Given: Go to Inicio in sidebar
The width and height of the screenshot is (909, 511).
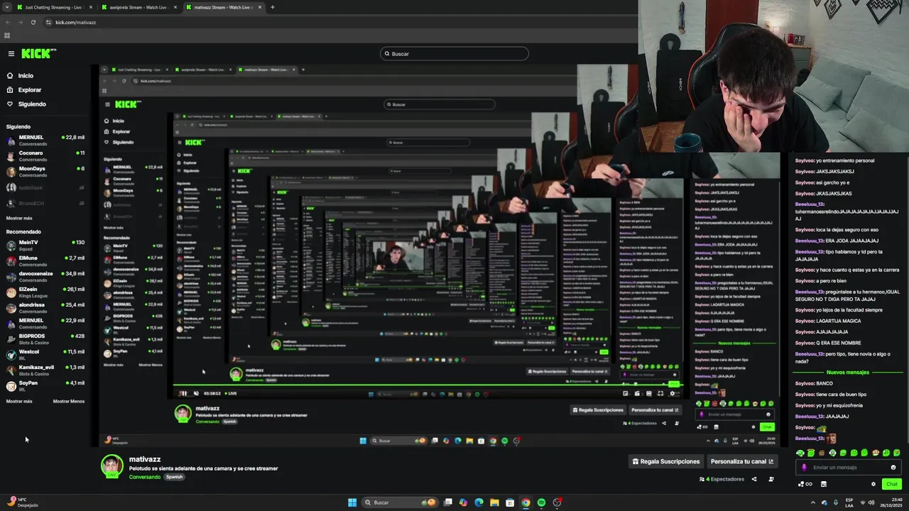Looking at the screenshot, I should (26, 75).
